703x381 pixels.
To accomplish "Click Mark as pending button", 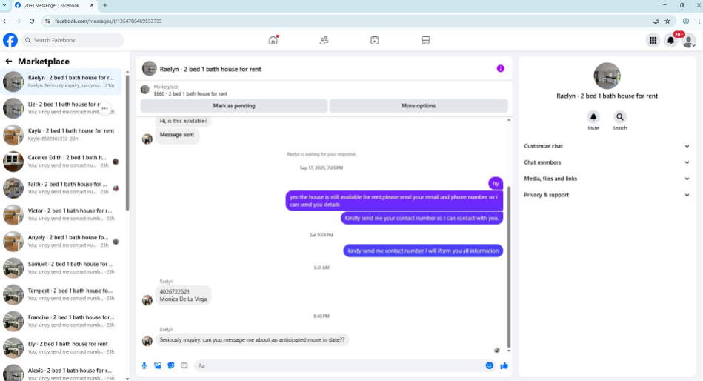I will pyautogui.click(x=234, y=106).
